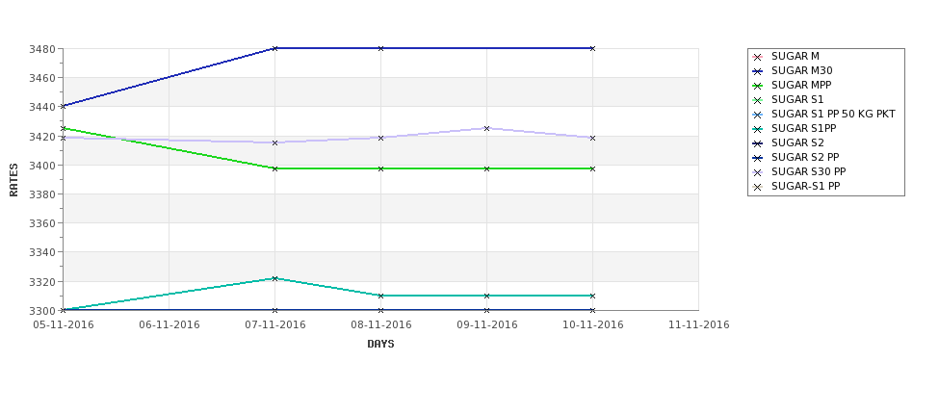
Task: Click the SUGAR S1PP peak point at 07-11-2016
Action: tap(274, 278)
